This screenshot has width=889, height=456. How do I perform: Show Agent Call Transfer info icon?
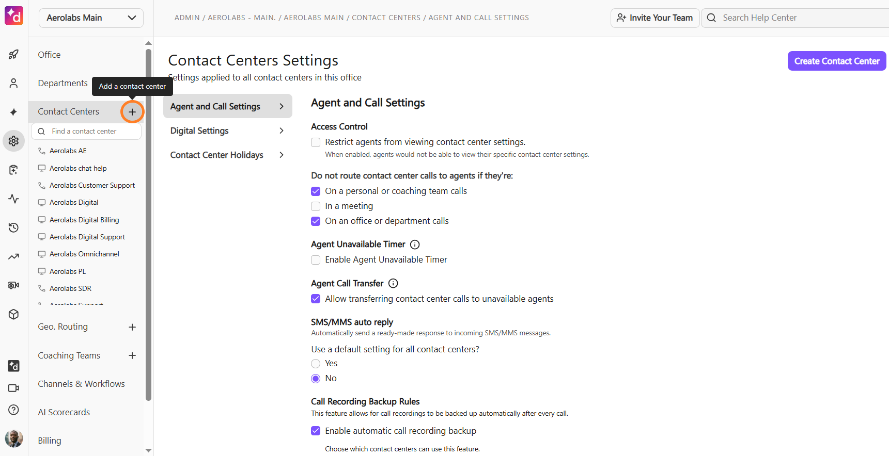pos(393,283)
